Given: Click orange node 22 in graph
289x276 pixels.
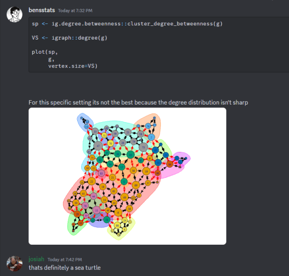Looking at the screenshot, I should coord(91,181).
